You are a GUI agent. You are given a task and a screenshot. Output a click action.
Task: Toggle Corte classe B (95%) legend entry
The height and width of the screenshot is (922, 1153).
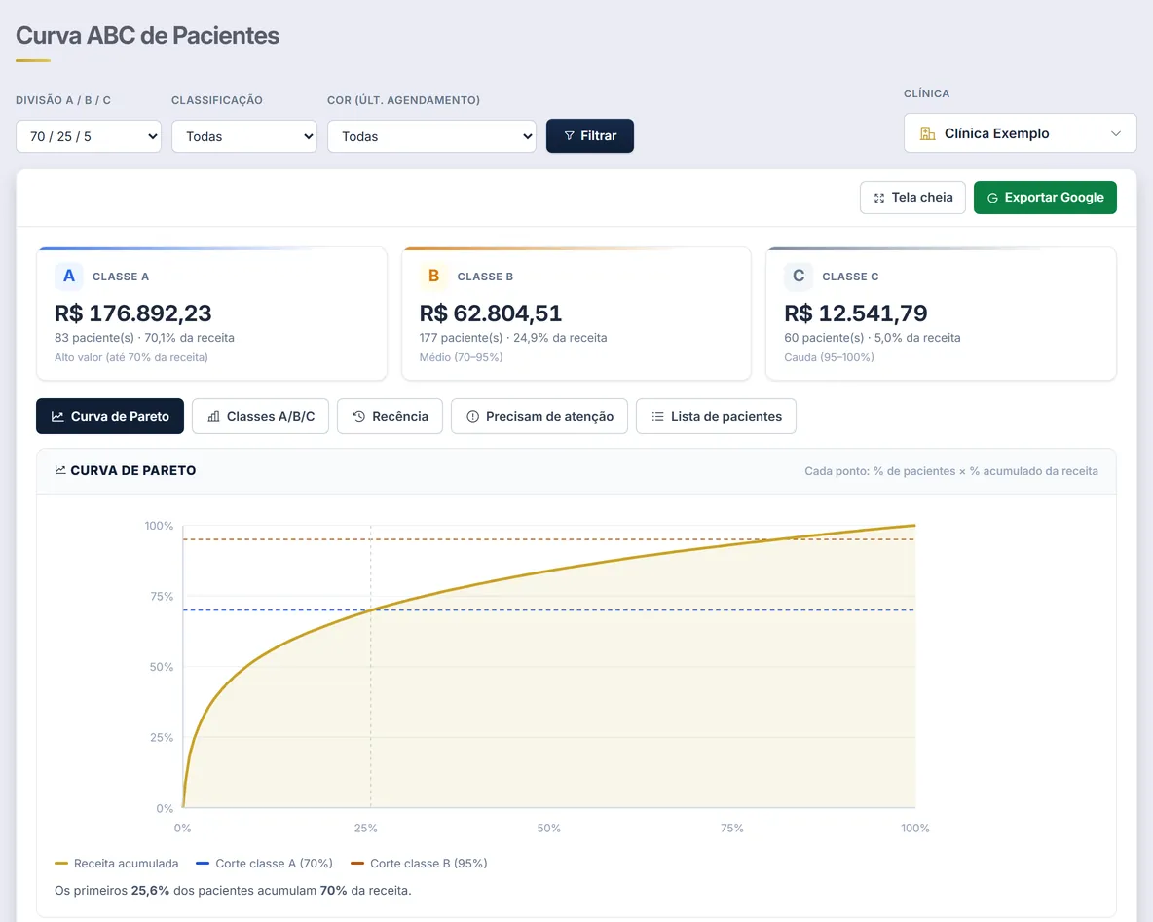point(419,864)
